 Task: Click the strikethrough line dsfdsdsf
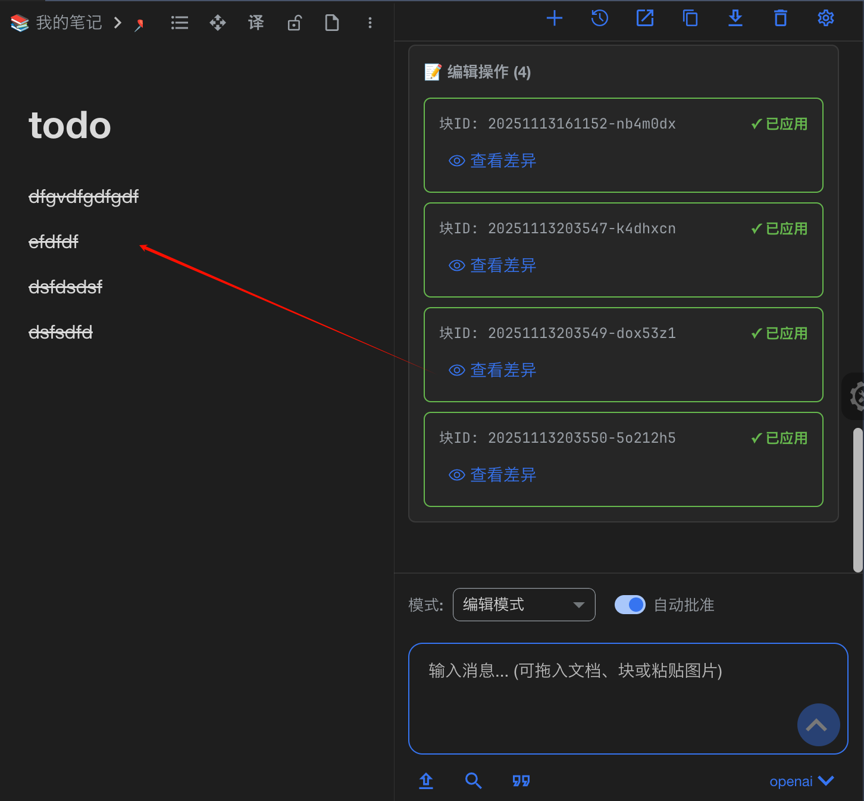[65, 287]
